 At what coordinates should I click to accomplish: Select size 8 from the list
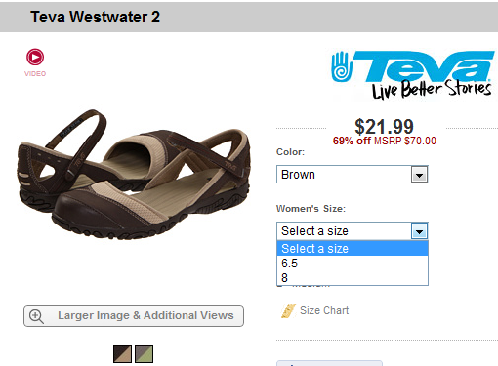pos(353,278)
